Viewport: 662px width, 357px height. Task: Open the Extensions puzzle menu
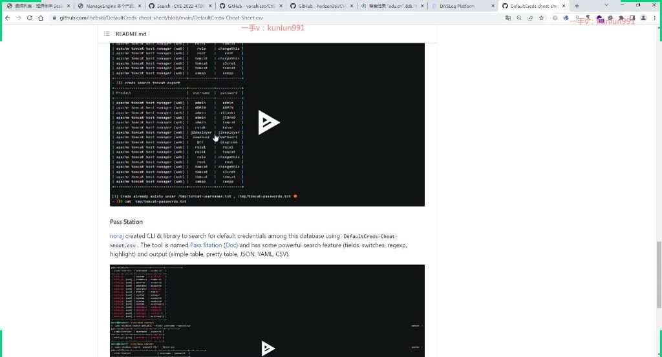coord(621,18)
